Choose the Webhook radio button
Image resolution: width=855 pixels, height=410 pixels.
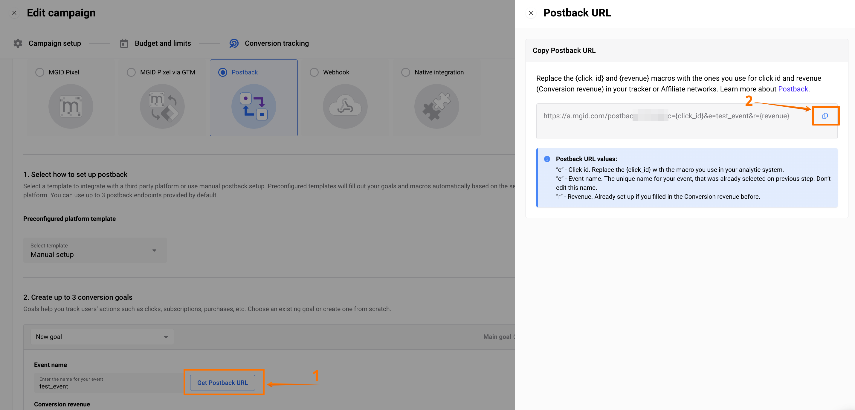[314, 72]
